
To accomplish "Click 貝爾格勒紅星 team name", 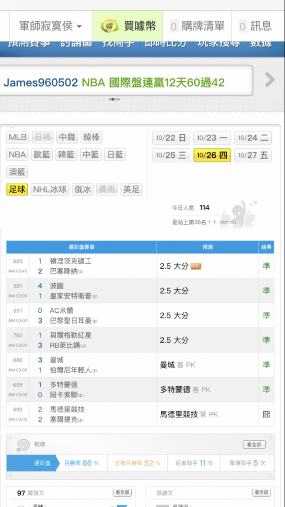I will coord(70,335).
